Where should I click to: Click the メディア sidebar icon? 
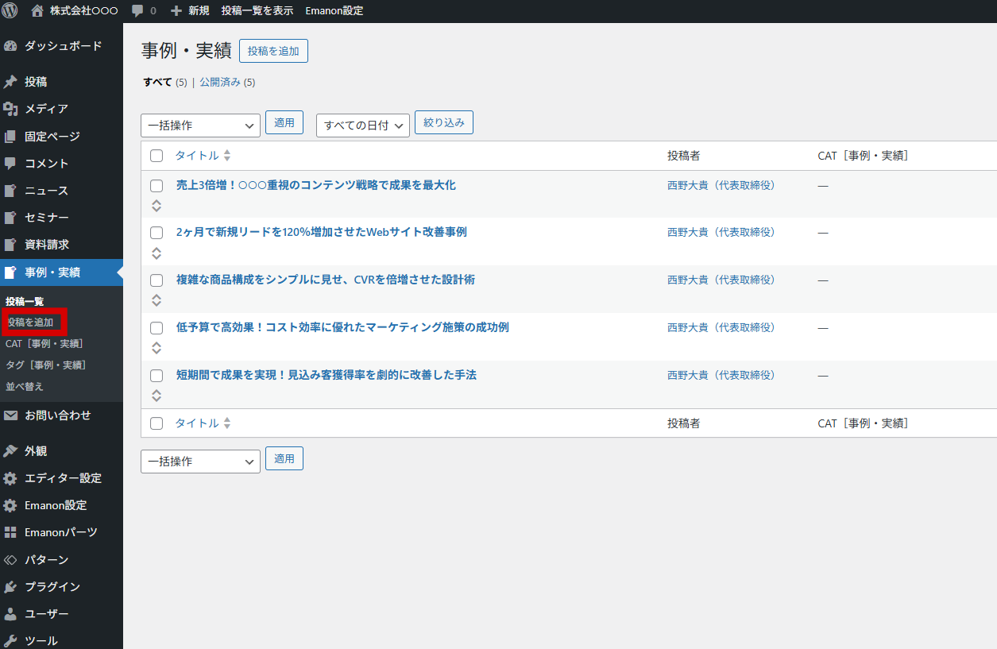10,109
